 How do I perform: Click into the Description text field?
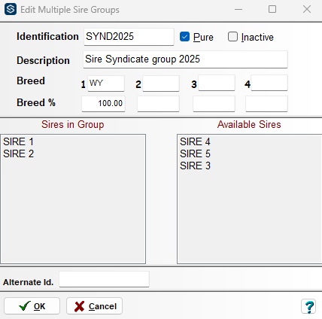pos(185,59)
